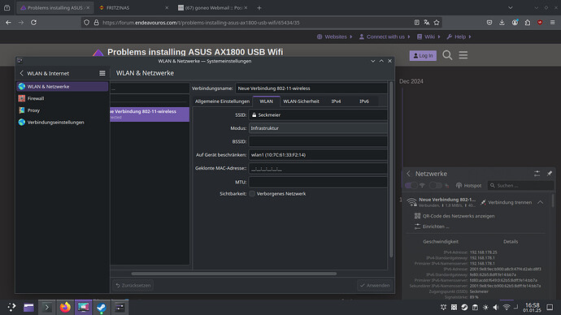Open the Modus Infrastruktur dropdown
Viewport: 561px width, 315px height.
(x=318, y=128)
